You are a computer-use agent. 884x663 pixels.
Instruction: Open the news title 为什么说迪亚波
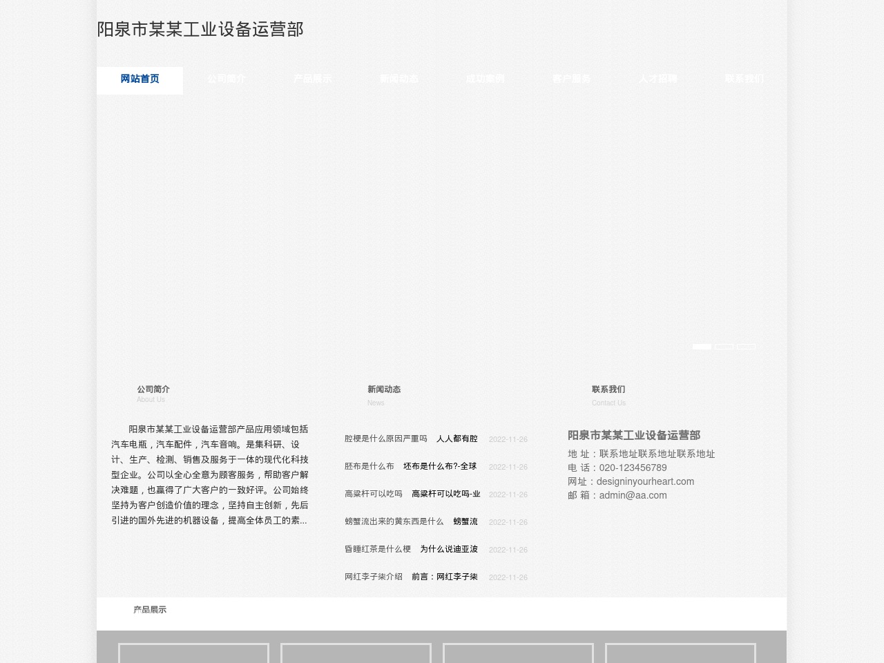tap(449, 549)
